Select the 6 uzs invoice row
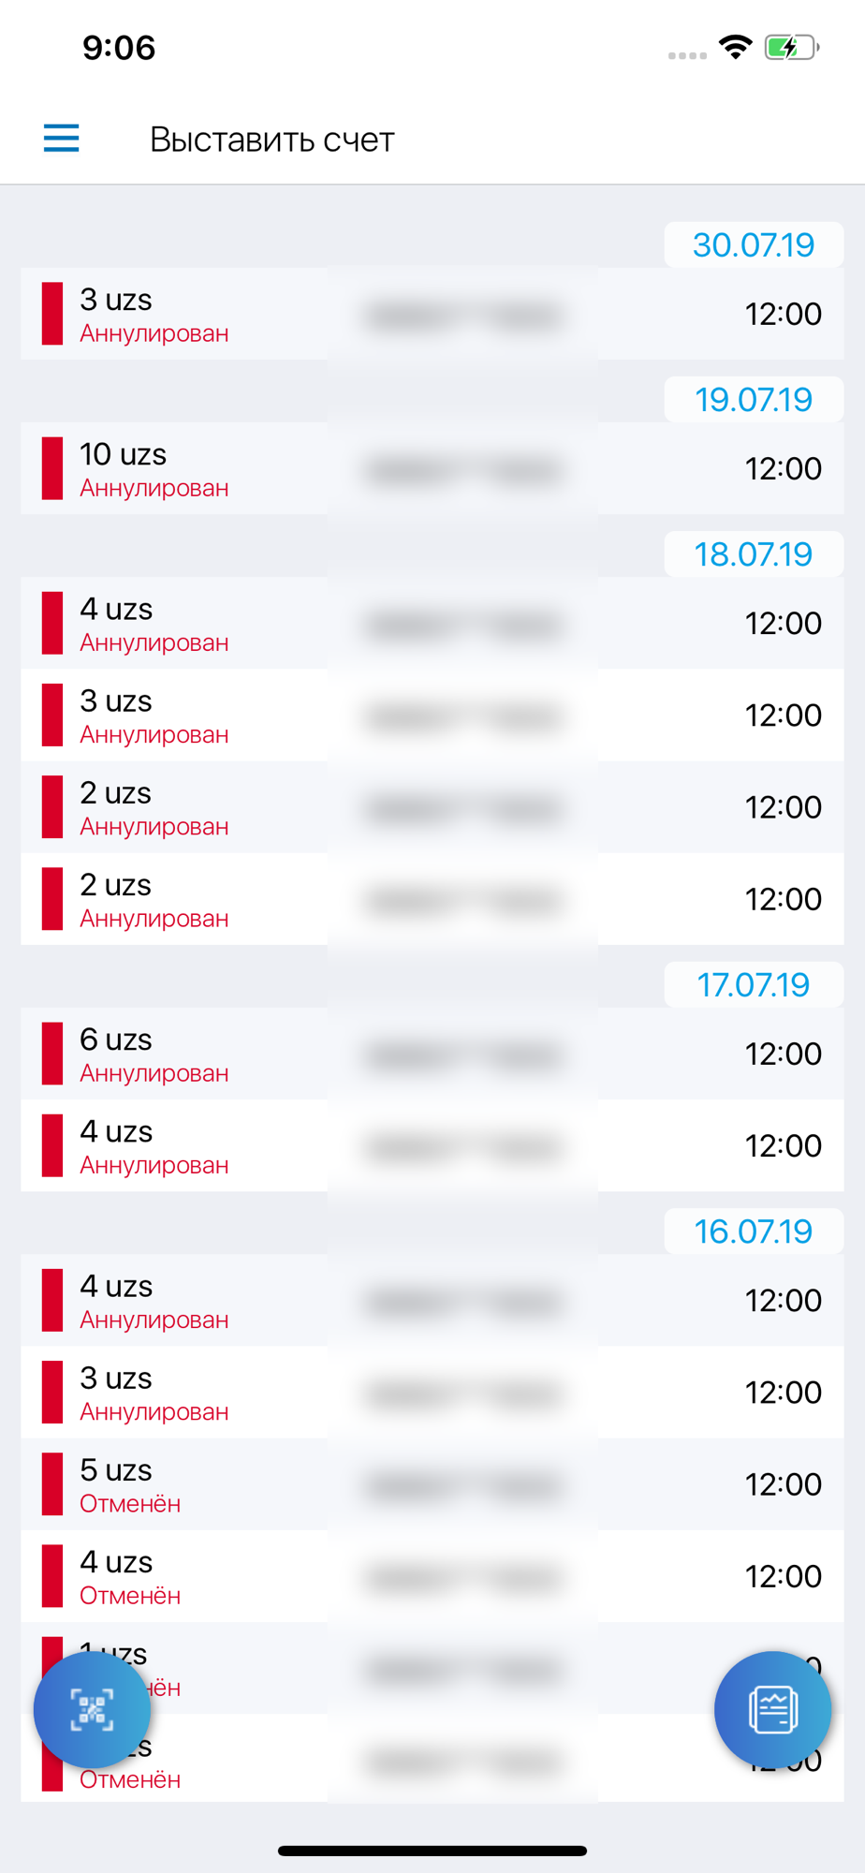865x1873 pixels. (432, 1054)
